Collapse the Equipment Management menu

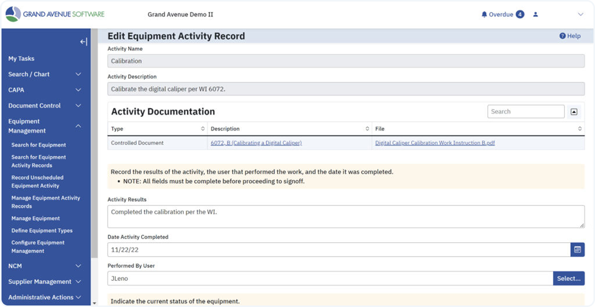[45, 126]
